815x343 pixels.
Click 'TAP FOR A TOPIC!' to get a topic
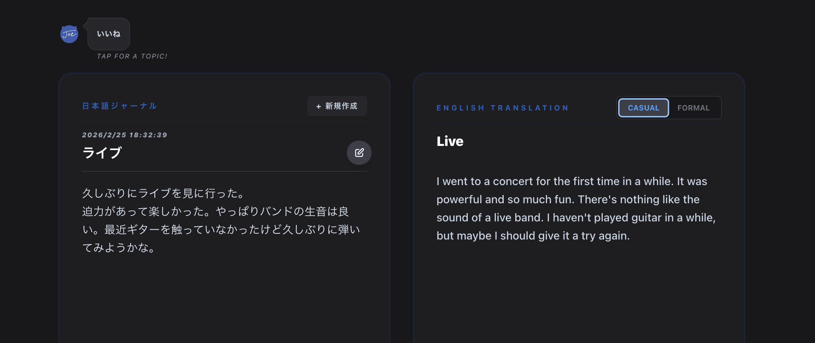click(132, 56)
